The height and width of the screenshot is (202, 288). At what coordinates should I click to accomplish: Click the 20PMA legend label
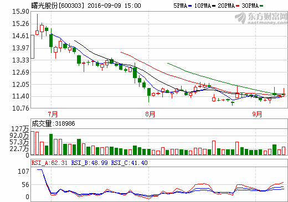tap(226, 6)
